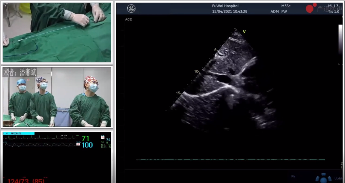Click the 15 cm depth marker

pyautogui.click(x=178, y=93)
